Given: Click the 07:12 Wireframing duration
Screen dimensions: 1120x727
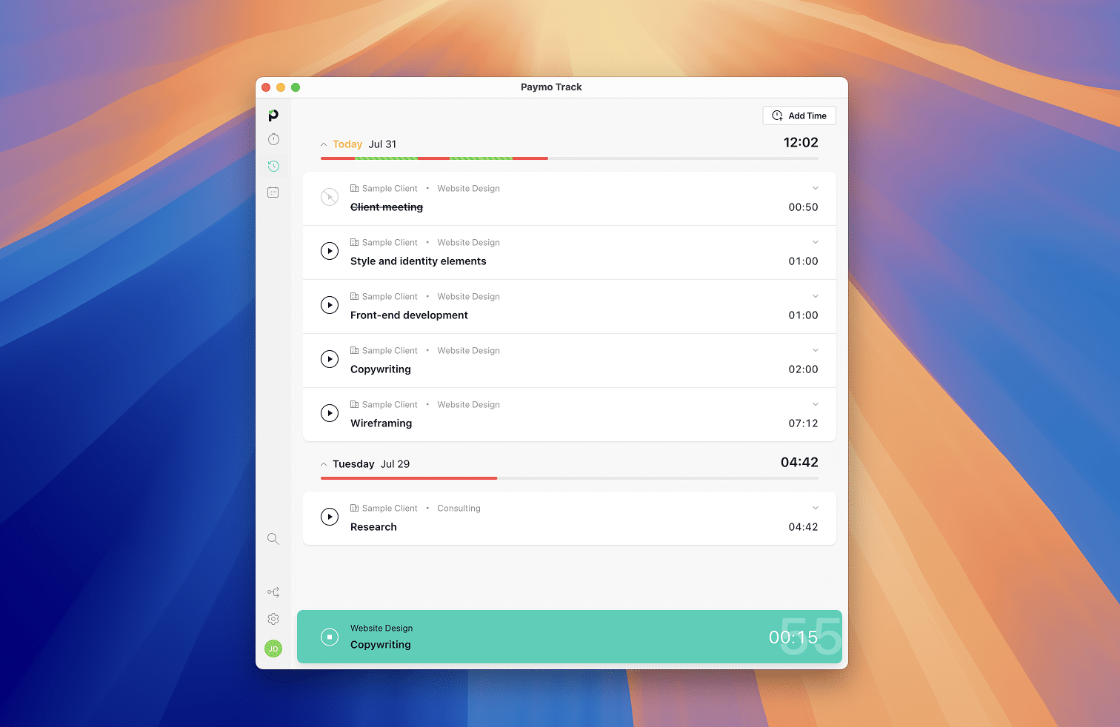Looking at the screenshot, I should tap(803, 423).
